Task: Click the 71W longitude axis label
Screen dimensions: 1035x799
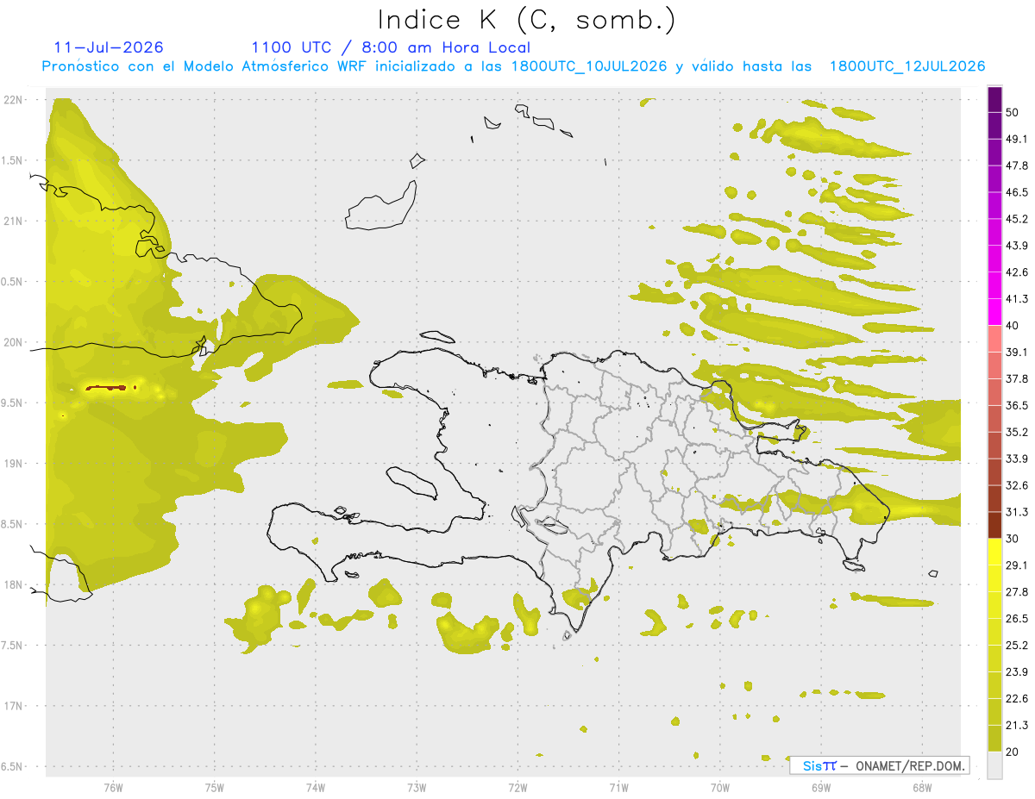Action: point(618,787)
